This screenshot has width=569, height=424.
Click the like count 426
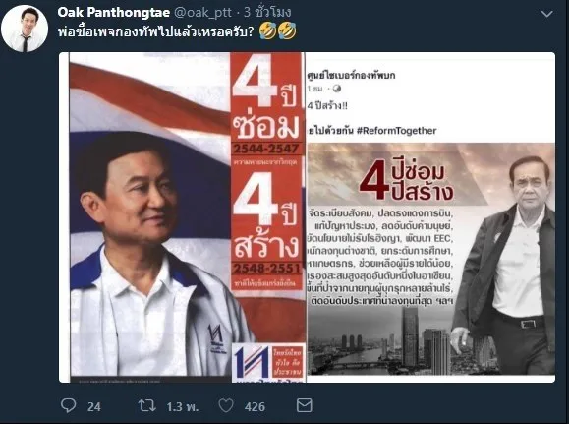pyautogui.click(x=255, y=406)
